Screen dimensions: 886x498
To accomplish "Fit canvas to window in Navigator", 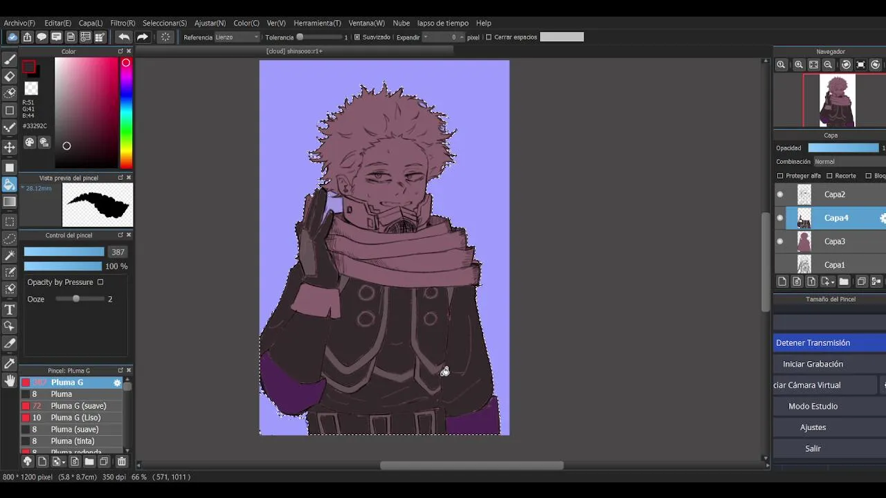I will [814, 64].
